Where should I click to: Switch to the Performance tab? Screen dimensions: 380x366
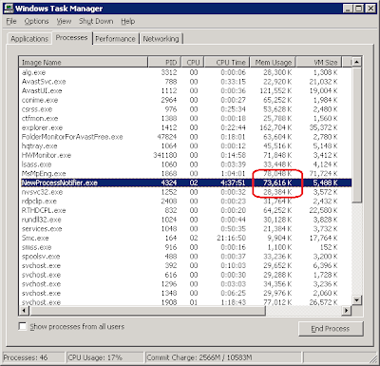coord(115,39)
